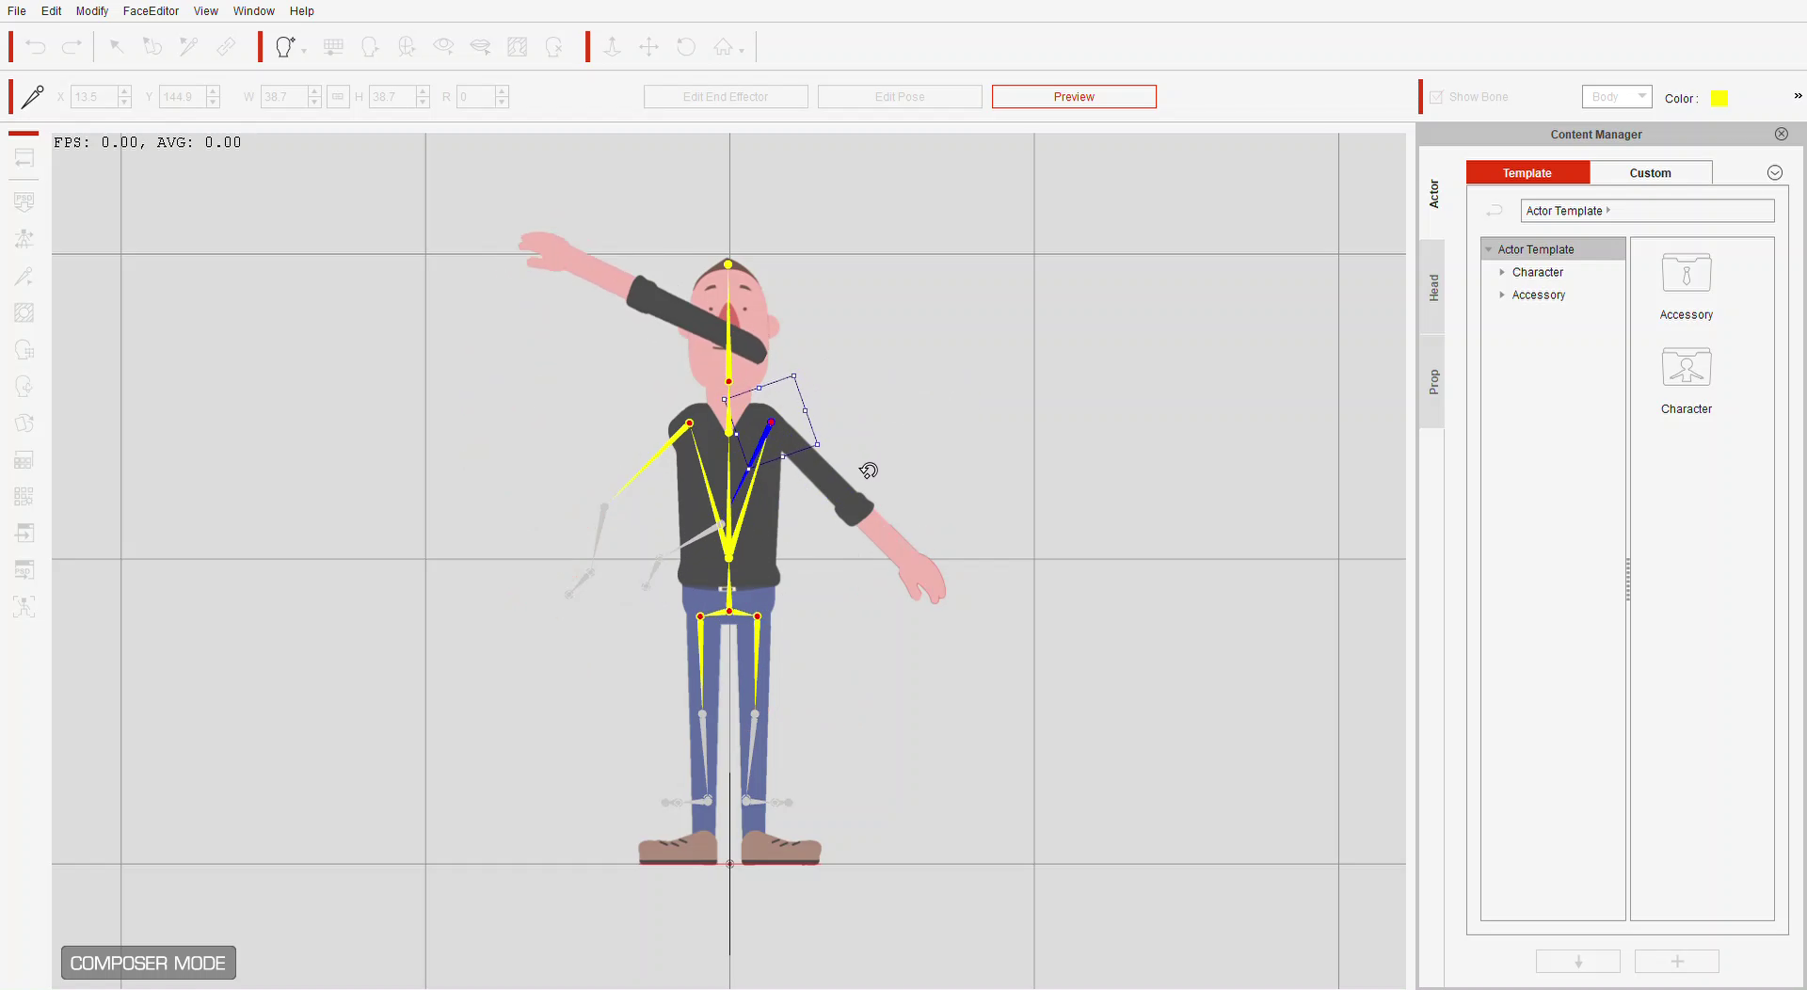Switch to the Prop side tab
Screen dimensions: 1807x990
pos(1432,381)
